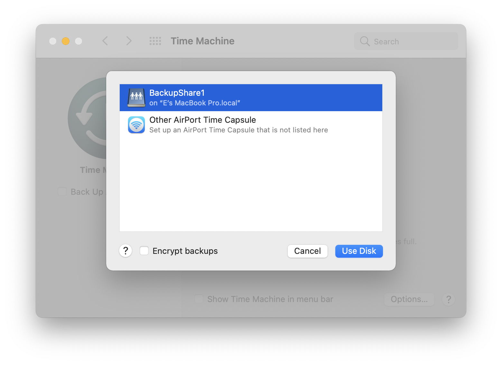
Task: Open the Options… button
Action: 409,299
